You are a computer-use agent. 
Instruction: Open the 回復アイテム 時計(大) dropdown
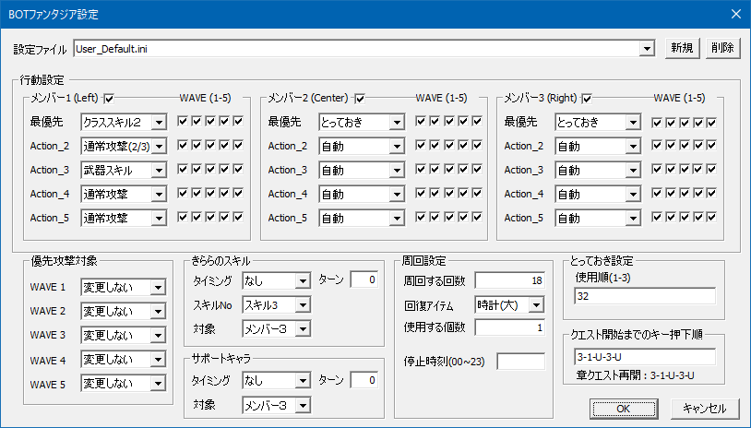[536, 304]
